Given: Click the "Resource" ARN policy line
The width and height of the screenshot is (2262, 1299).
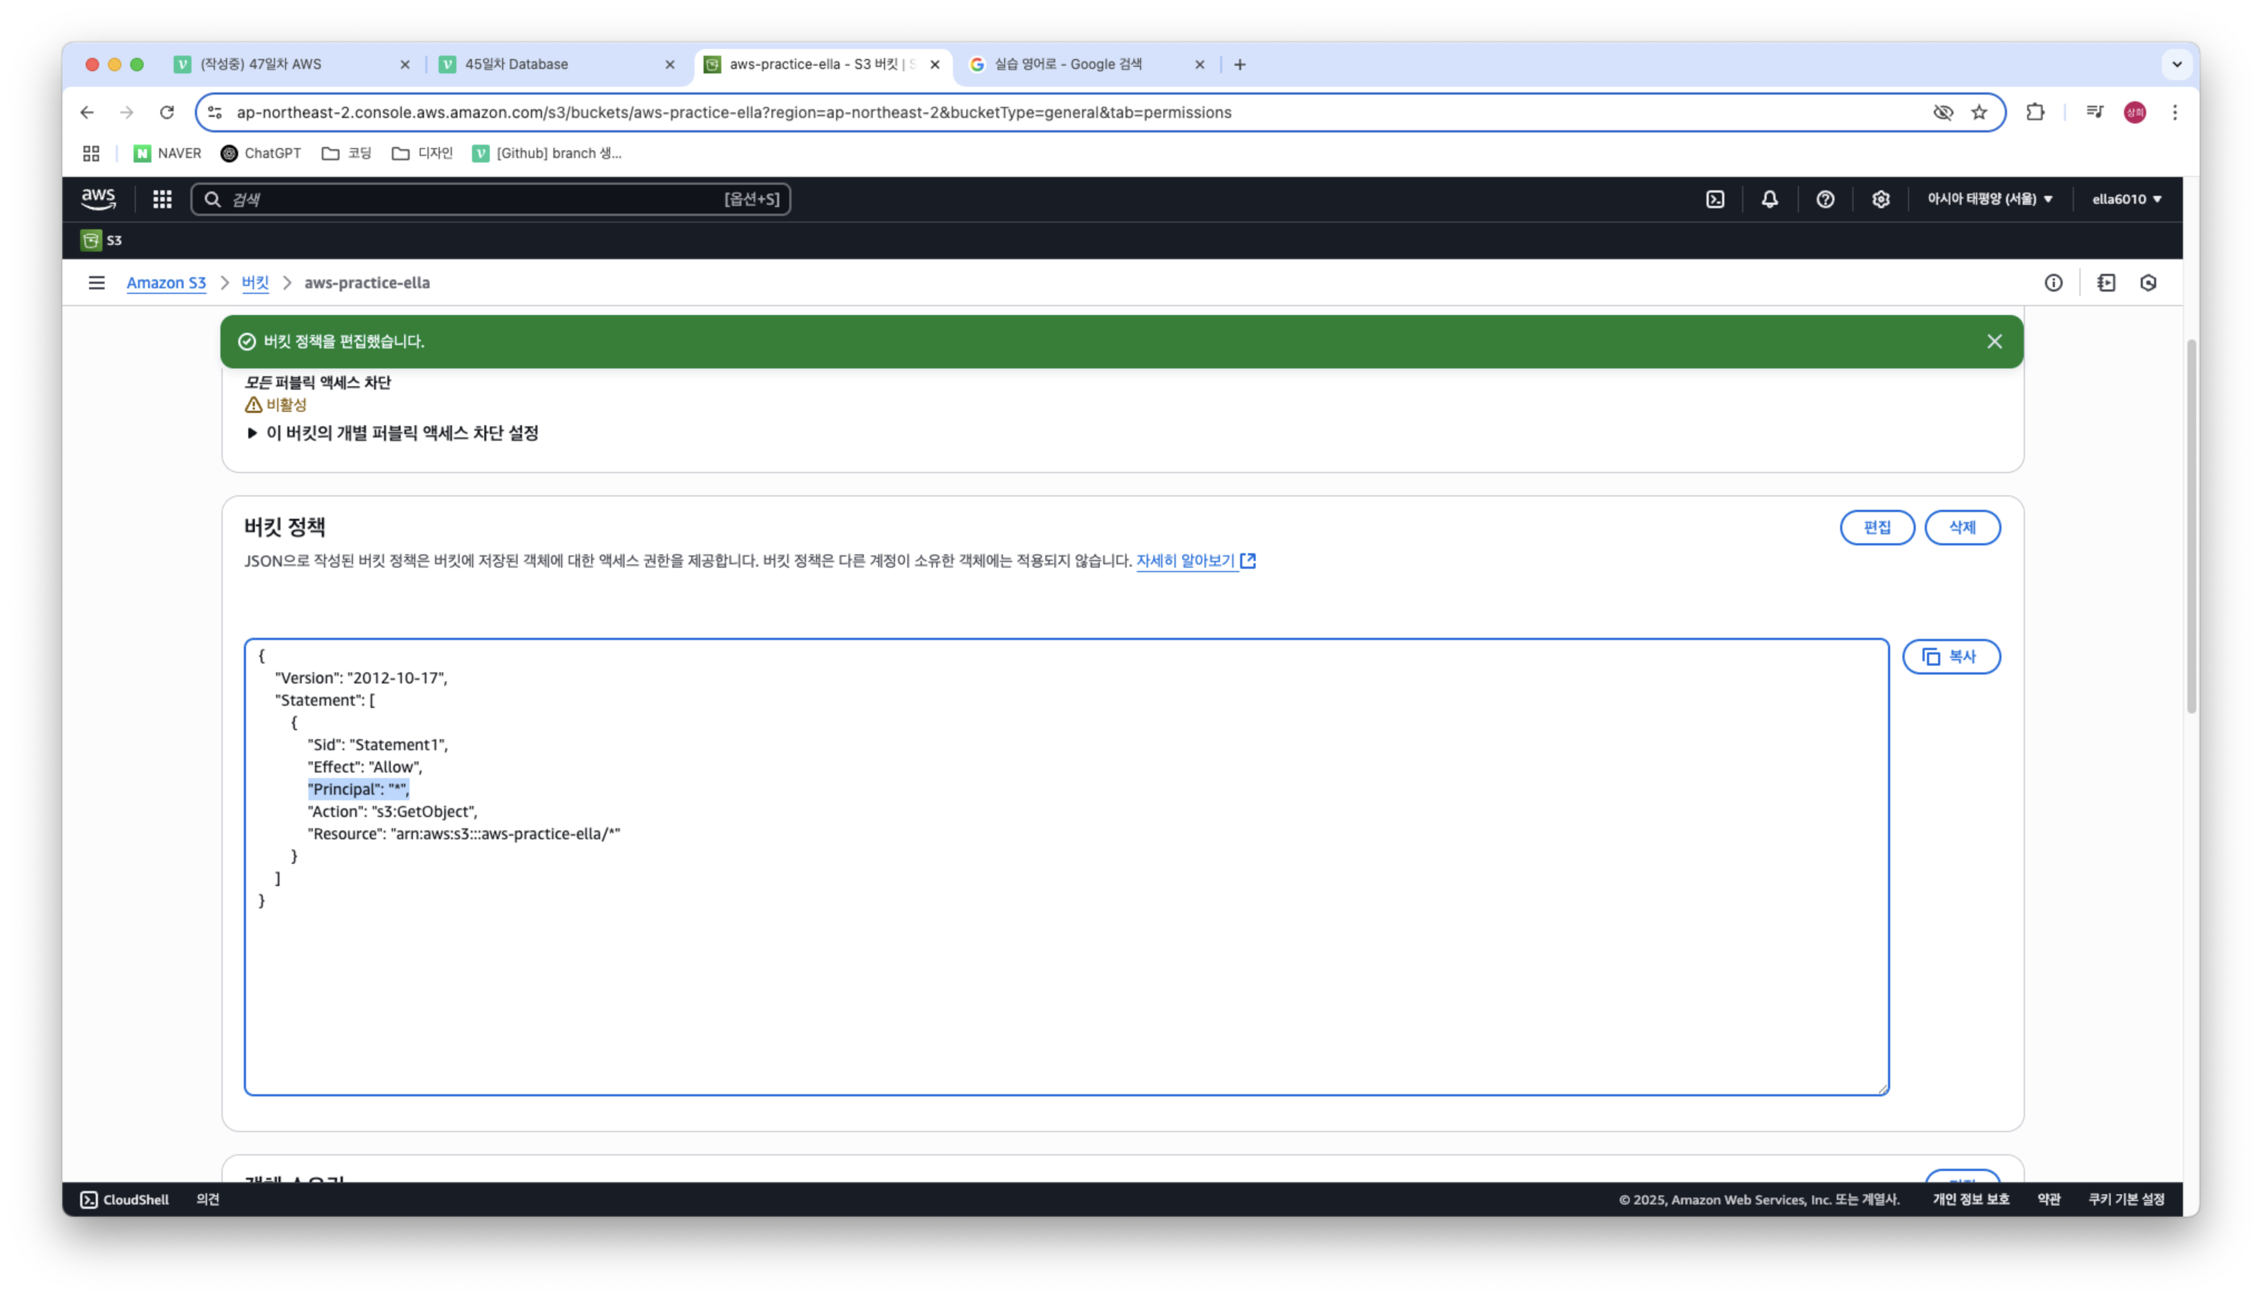Looking at the screenshot, I should click(x=464, y=833).
